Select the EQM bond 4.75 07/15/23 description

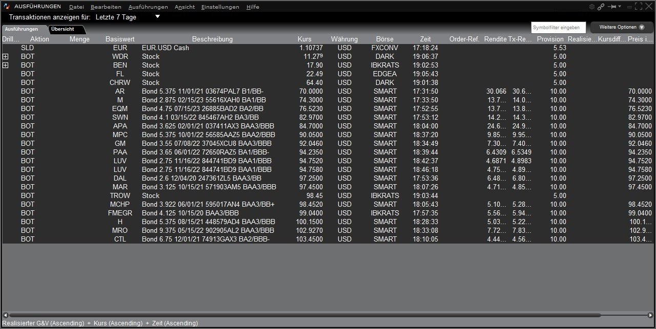[x=202, y=109]
